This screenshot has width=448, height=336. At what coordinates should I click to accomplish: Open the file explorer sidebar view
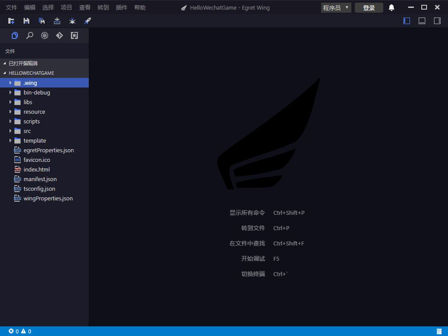click(15, 35)
